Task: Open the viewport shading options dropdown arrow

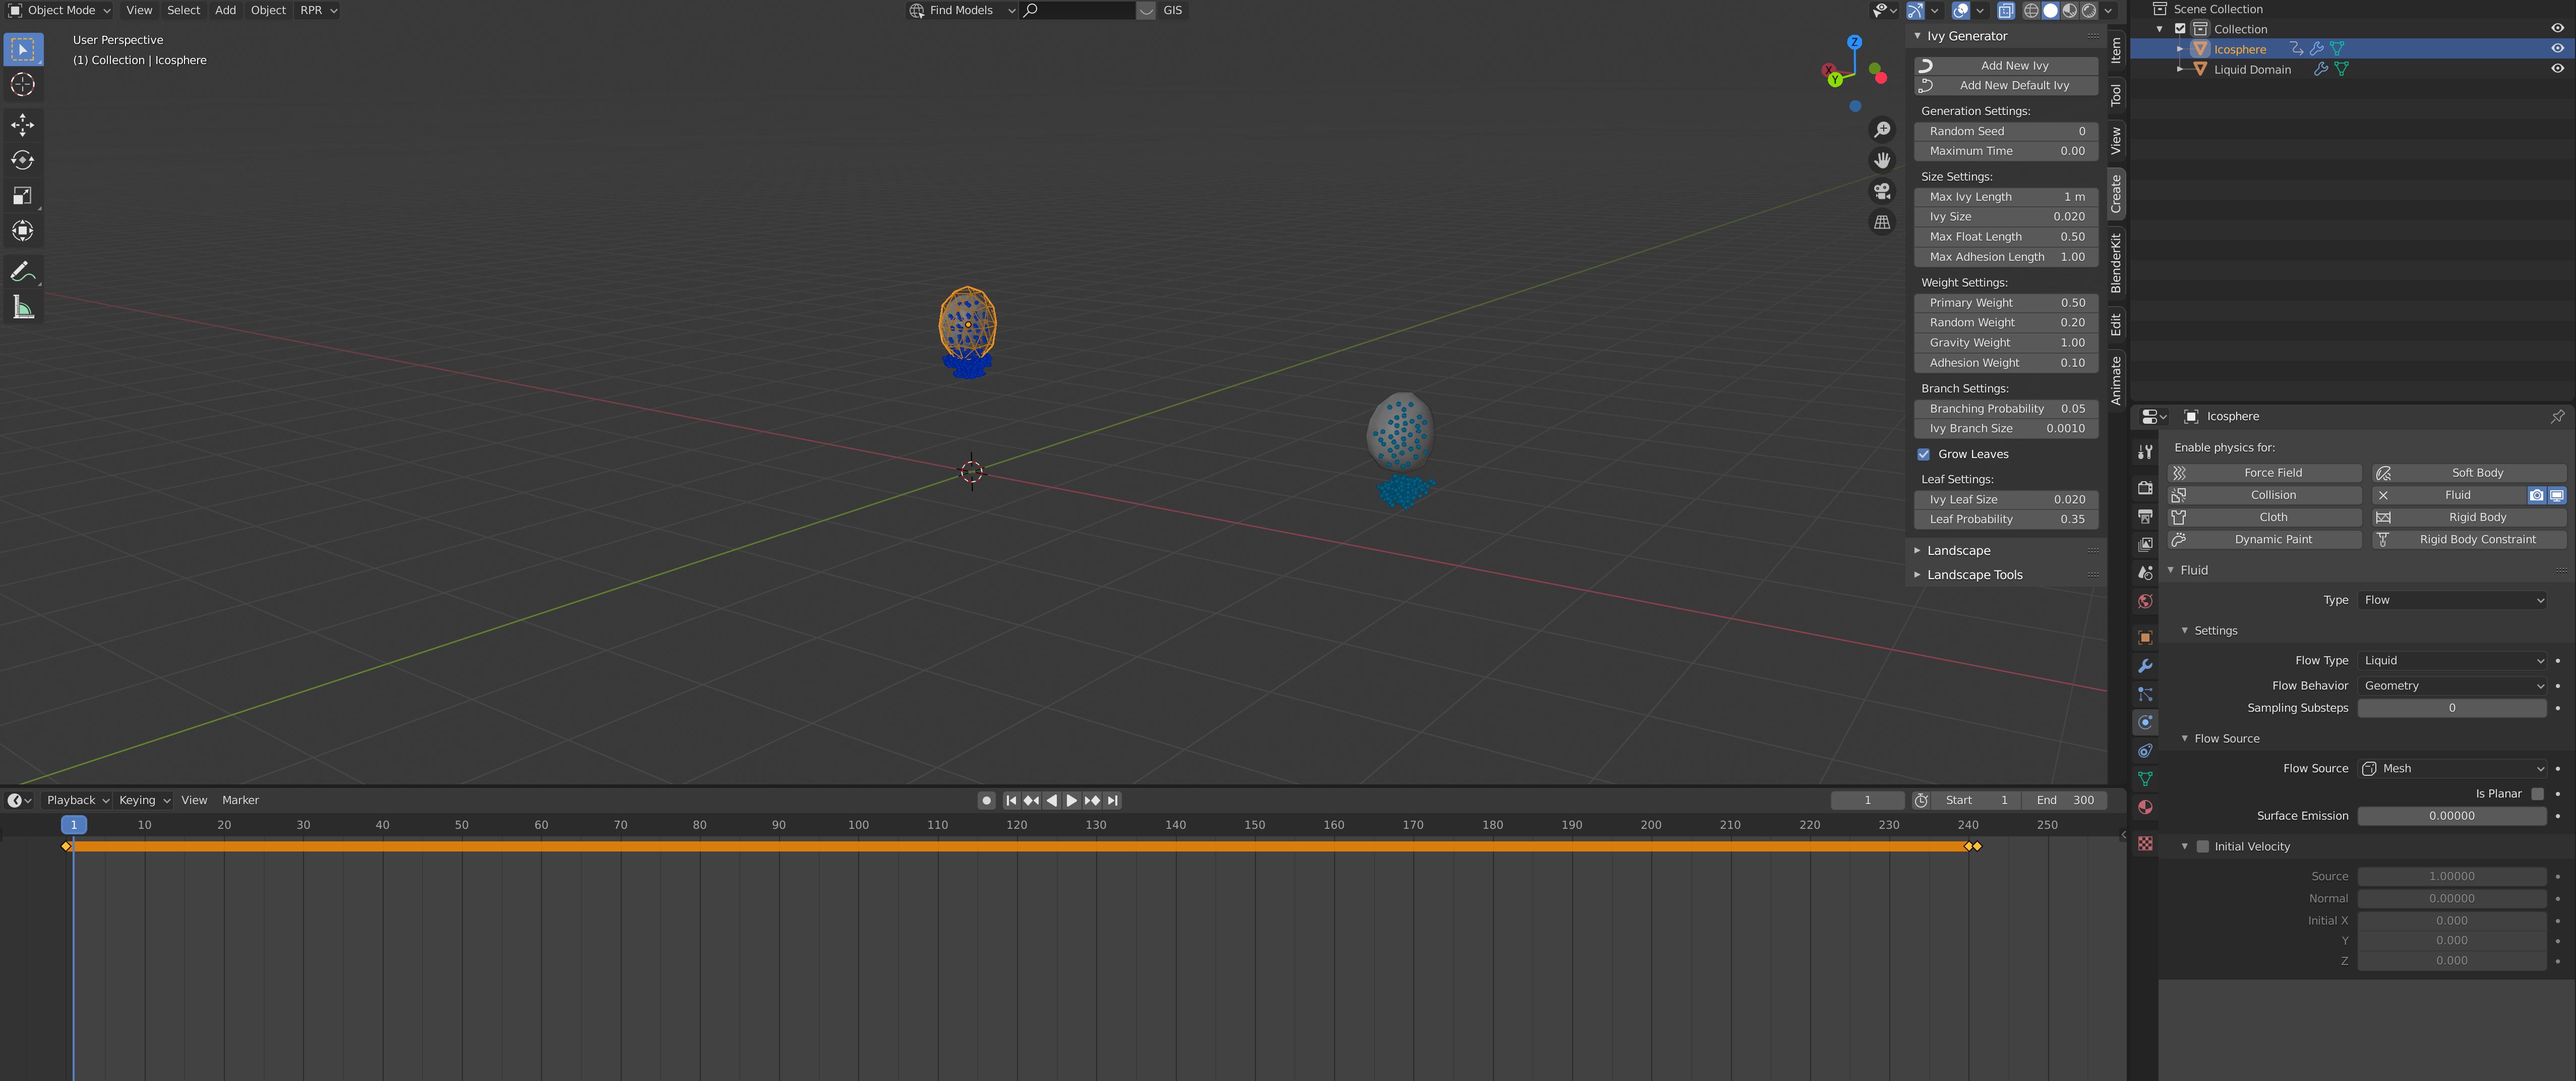Action: click(x=2108, y=10)
